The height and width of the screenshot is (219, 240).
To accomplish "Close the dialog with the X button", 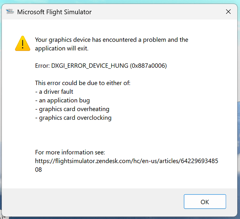I will coord(228,12).
